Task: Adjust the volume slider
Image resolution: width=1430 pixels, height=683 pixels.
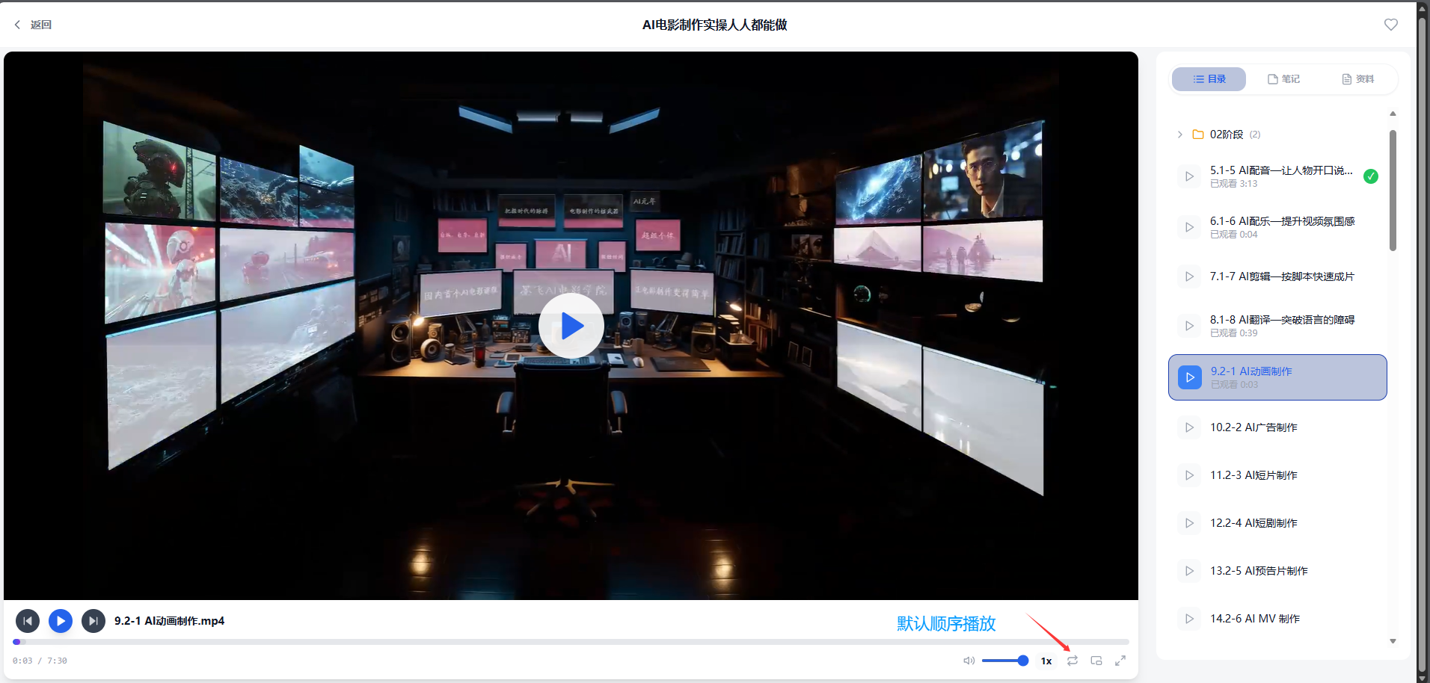Action: tap(1005, 661)
